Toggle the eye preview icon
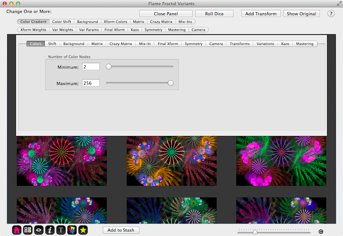343x236 pixels. coord(39,230)
